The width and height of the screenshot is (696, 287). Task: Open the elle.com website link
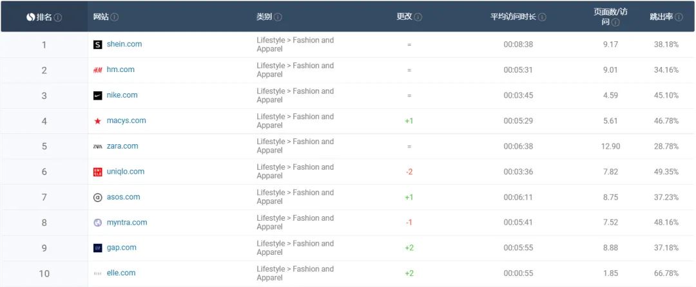(x=121, y=273)
